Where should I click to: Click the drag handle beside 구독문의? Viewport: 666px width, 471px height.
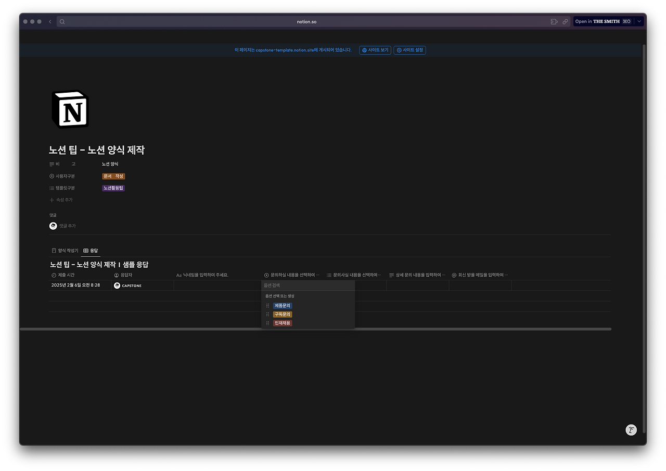[267, 315]
